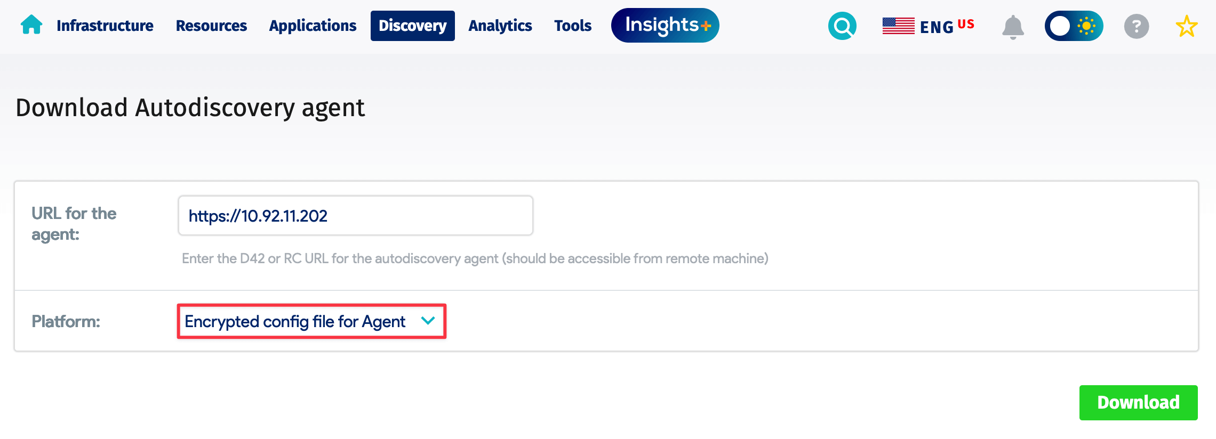Click the URL for the agent field

pos(355,216)
